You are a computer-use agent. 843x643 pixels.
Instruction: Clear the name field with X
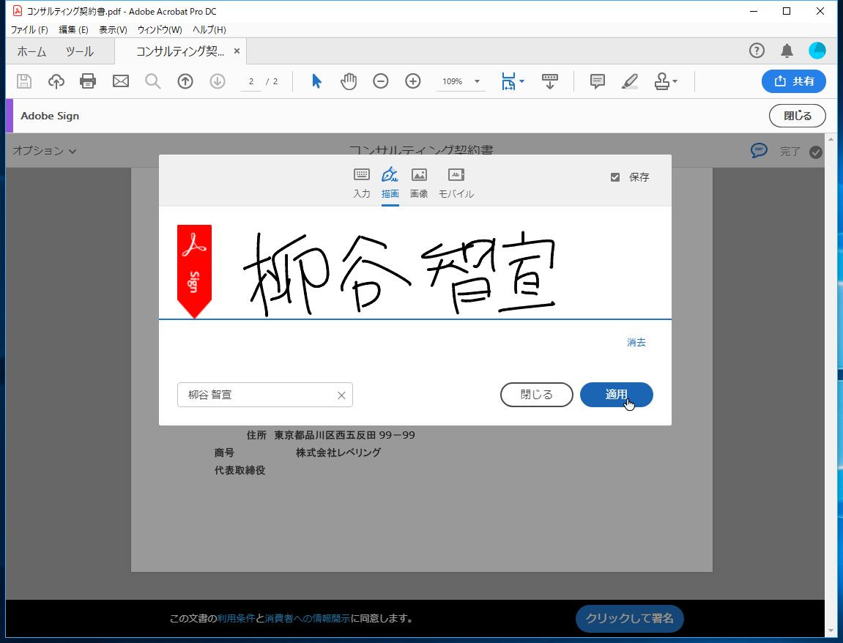click(x=341, y=395)
